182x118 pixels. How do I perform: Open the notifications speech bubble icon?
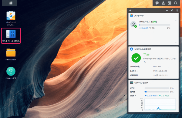(x=157, y=3)
